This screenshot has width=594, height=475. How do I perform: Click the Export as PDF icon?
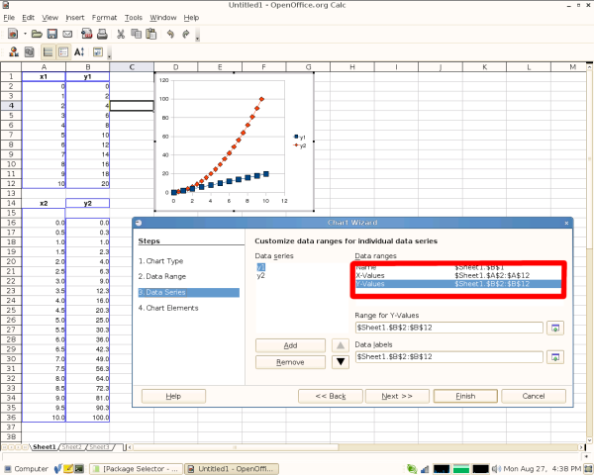tap(87, 34)
